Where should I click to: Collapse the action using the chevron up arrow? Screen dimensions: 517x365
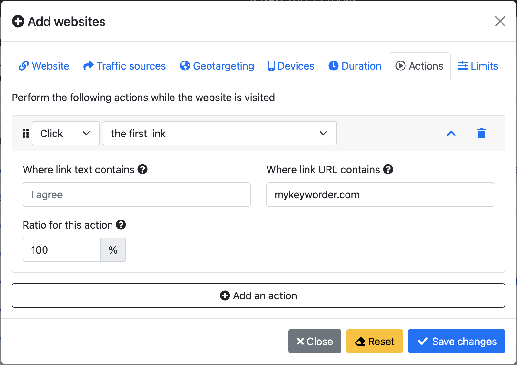(451, 134)
